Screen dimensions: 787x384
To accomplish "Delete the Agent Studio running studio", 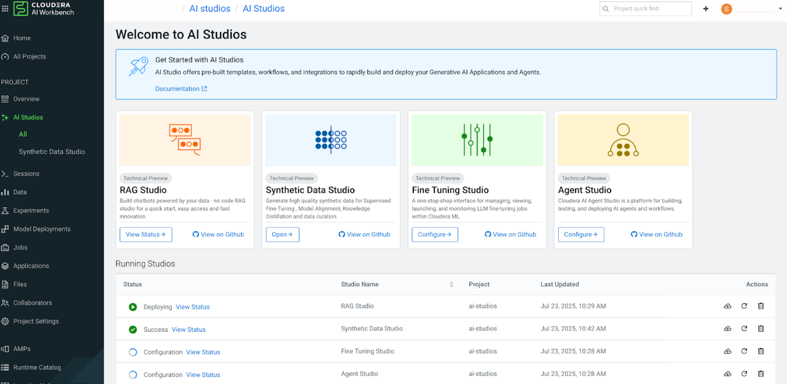I will pos(760,374).
